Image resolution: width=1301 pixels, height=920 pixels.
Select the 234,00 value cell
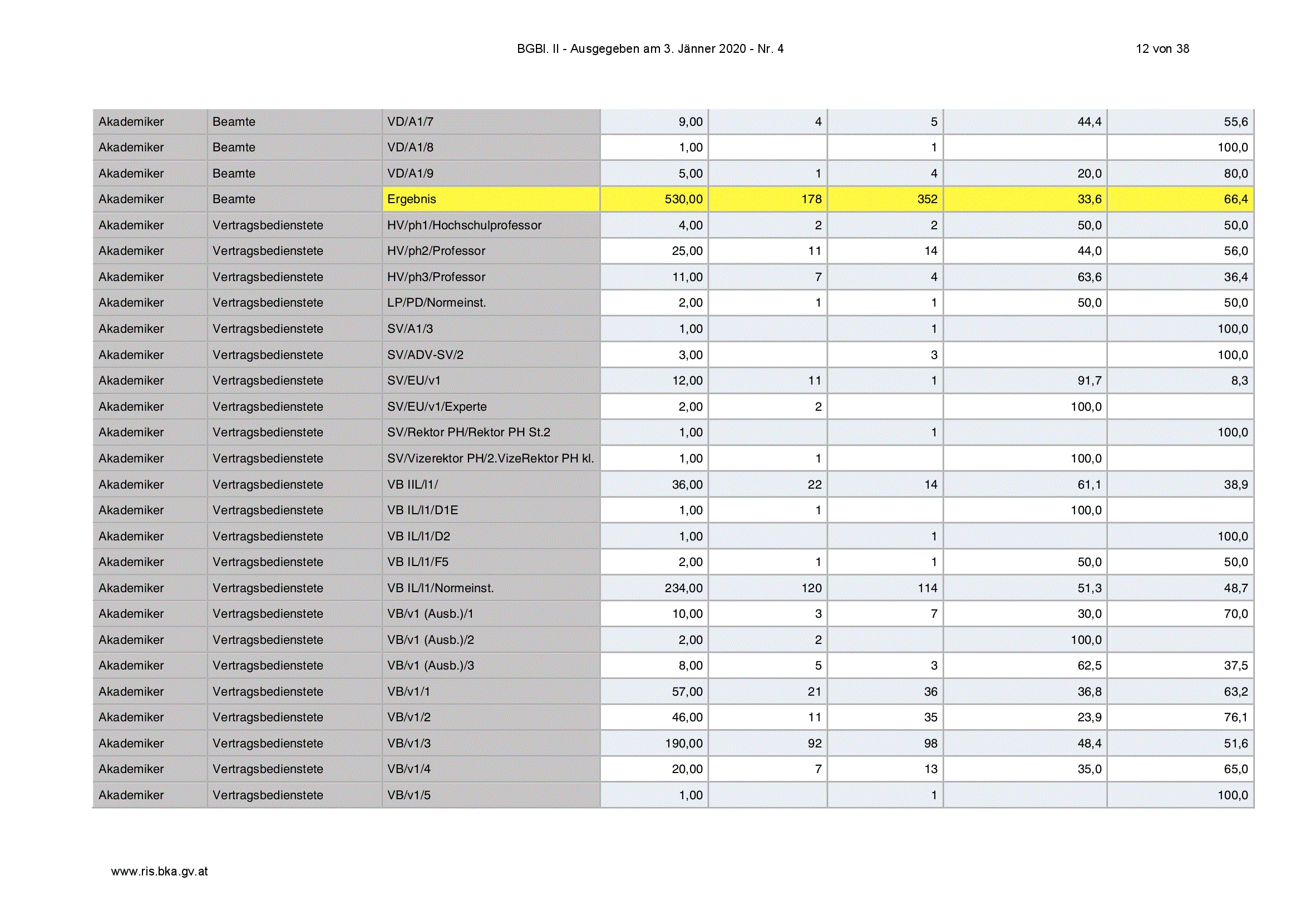coord(654,588)
